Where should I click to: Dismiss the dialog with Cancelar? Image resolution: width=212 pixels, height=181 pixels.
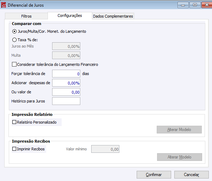coord(192,175)
